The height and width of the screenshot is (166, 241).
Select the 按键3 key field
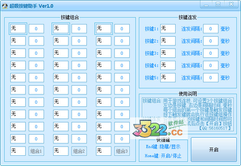pos(168,53)
